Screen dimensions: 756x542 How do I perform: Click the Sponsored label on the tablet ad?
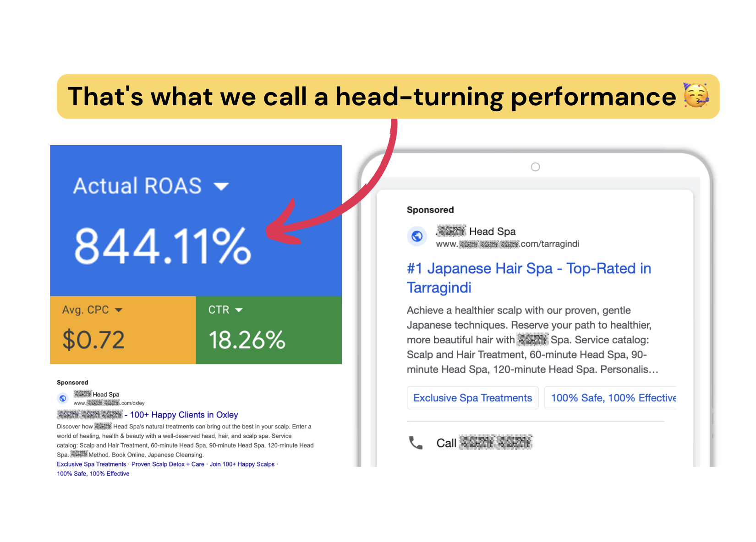tap(430, 210)
